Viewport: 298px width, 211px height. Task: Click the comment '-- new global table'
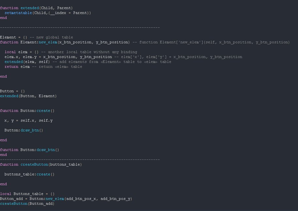[x=51, y=37]
